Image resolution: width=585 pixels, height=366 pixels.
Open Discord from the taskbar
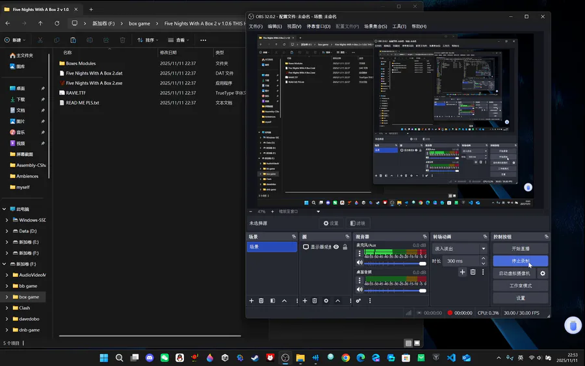[x=149, y=358]
